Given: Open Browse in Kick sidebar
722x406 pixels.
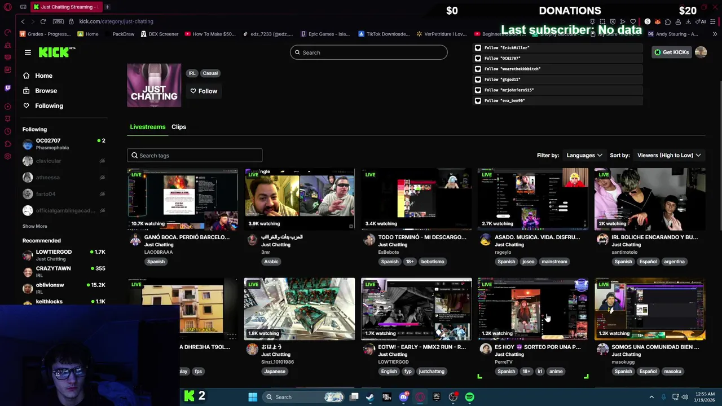Looking at the screenshot, I should pos(39,91).
